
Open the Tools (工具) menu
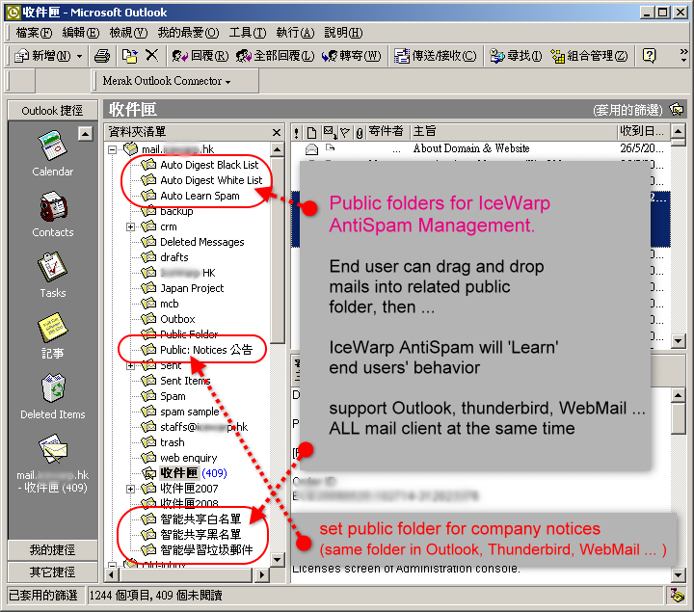(x=248, y=33)
